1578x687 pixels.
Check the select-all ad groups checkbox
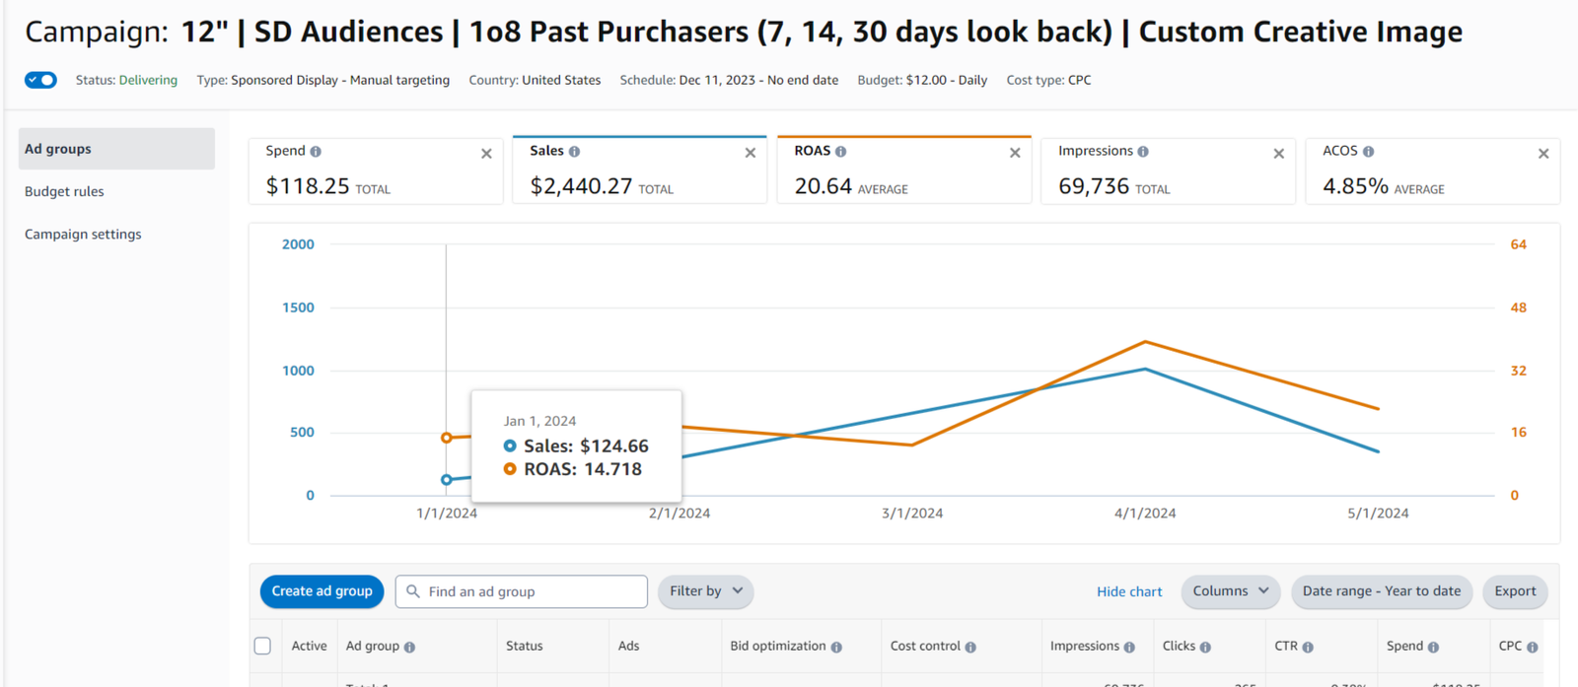[262, 646]
